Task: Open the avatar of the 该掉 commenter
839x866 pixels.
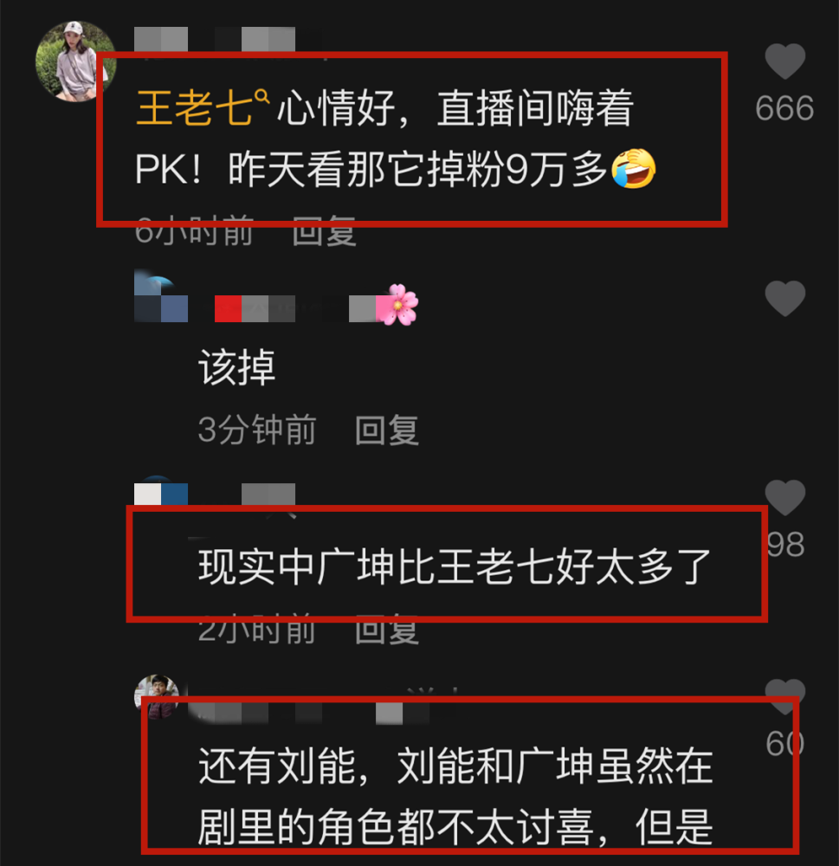Action: (x=161, y=295)
